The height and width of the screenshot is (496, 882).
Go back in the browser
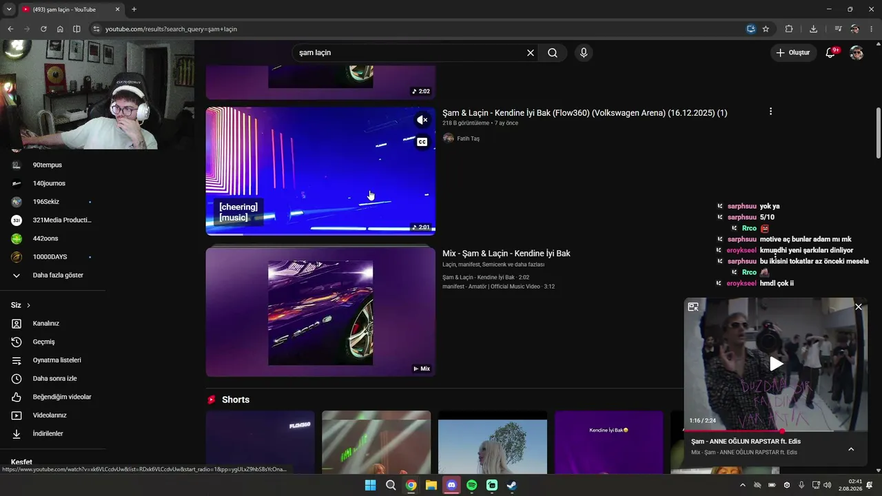pyautogui.click(x=10, y=29)
